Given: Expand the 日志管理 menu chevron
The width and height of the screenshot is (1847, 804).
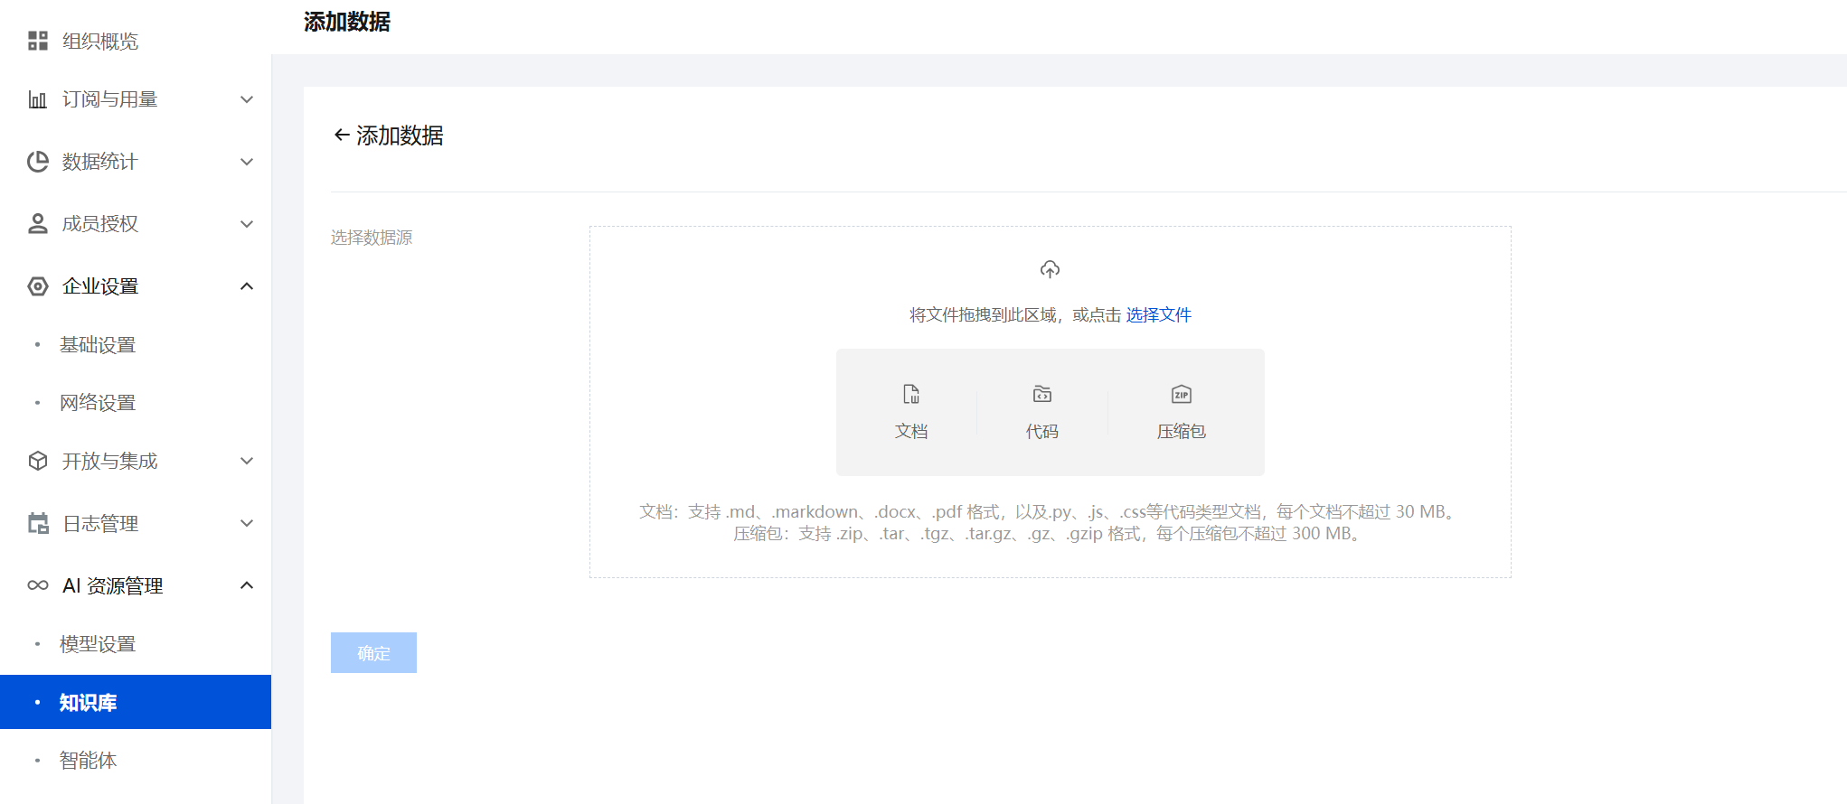Looking at the screenshot, I should 247,523.
